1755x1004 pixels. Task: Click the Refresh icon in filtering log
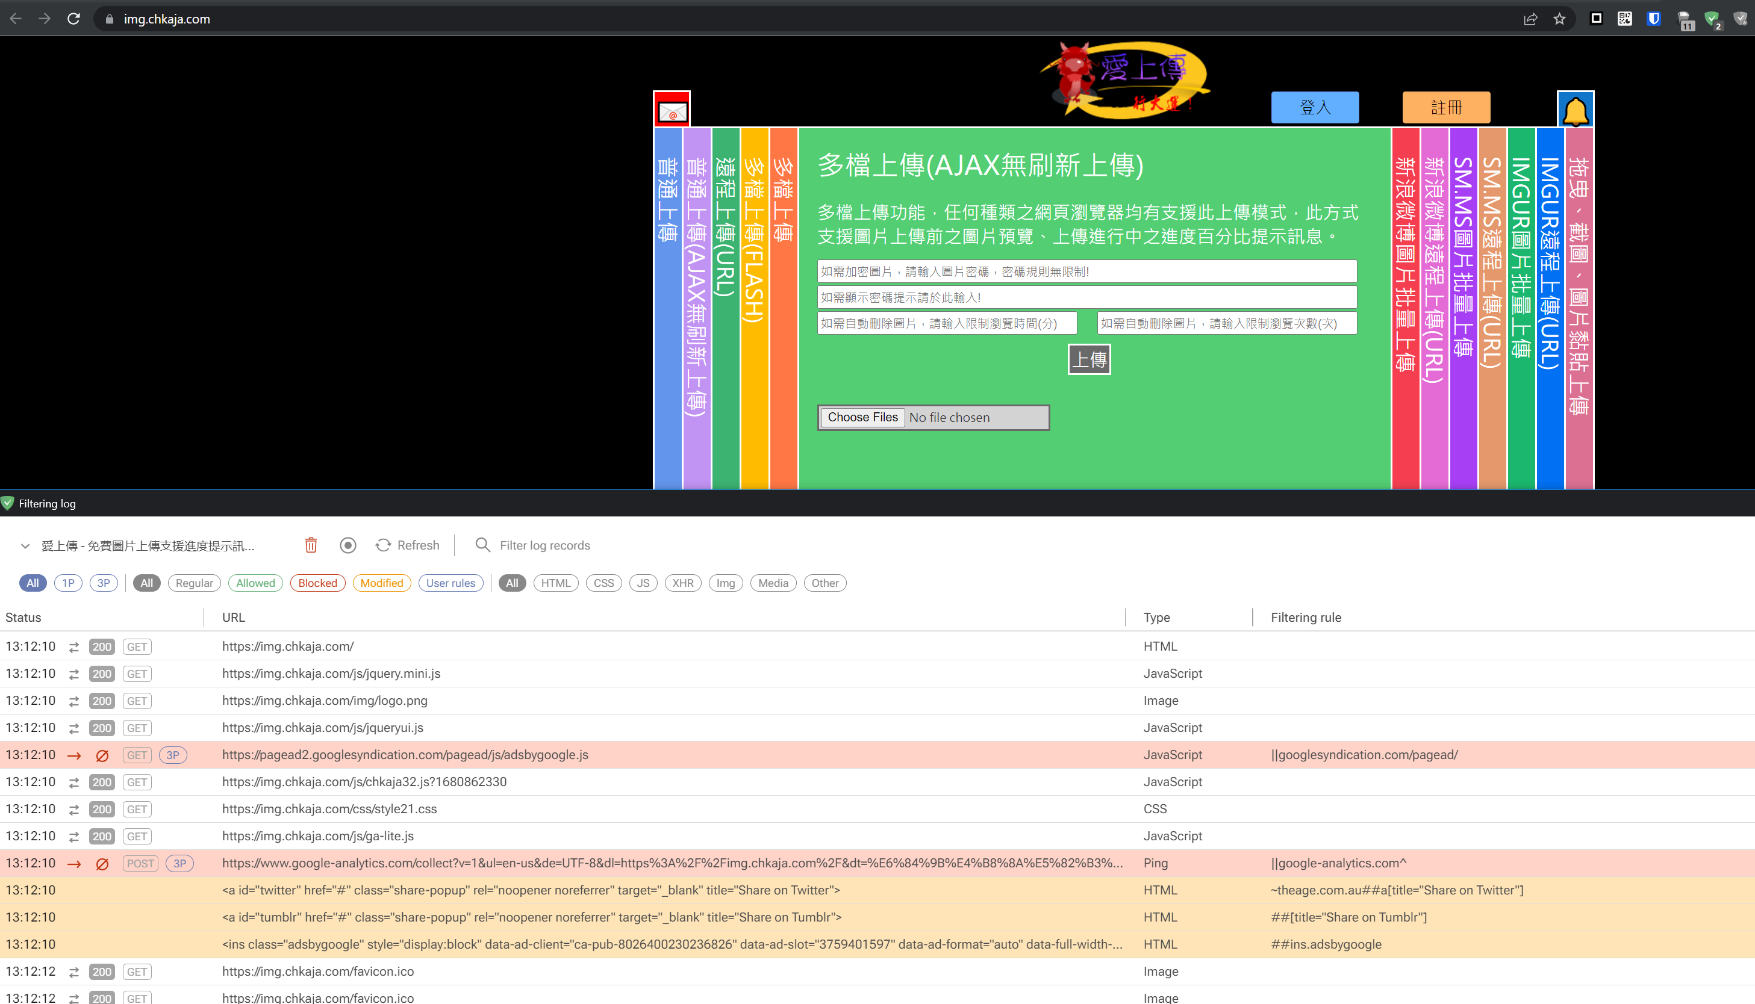point(384,545)
